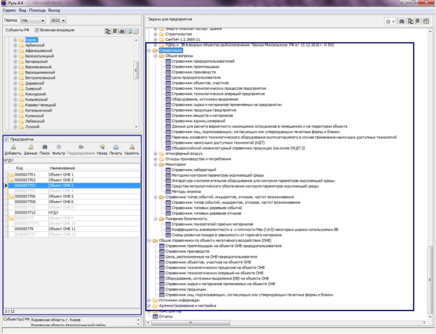Open Данные (Data) for the selected enterprise

click(x=30, y=148)
